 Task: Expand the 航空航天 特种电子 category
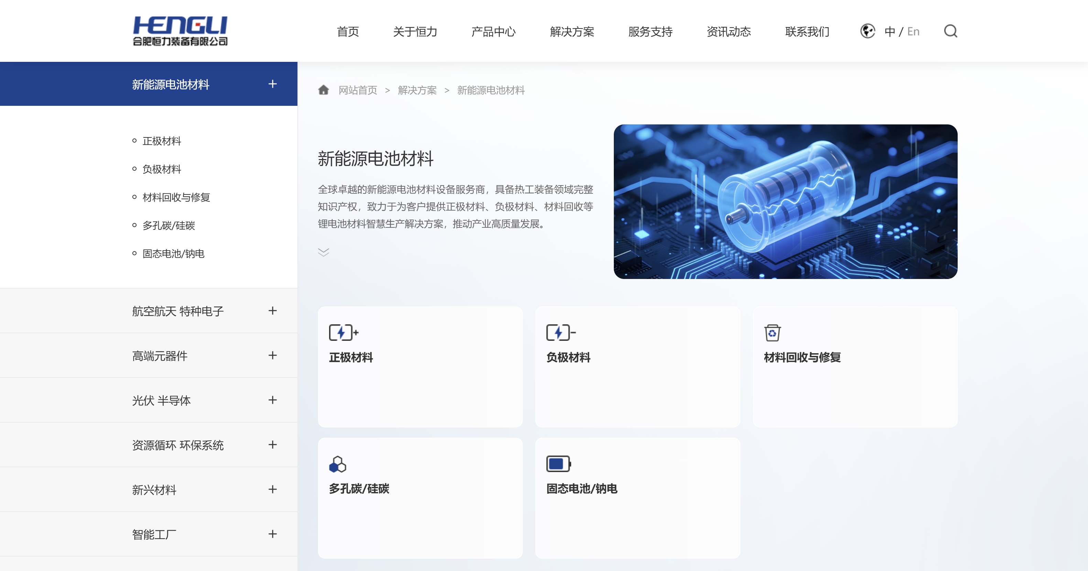tap(273, 311)
